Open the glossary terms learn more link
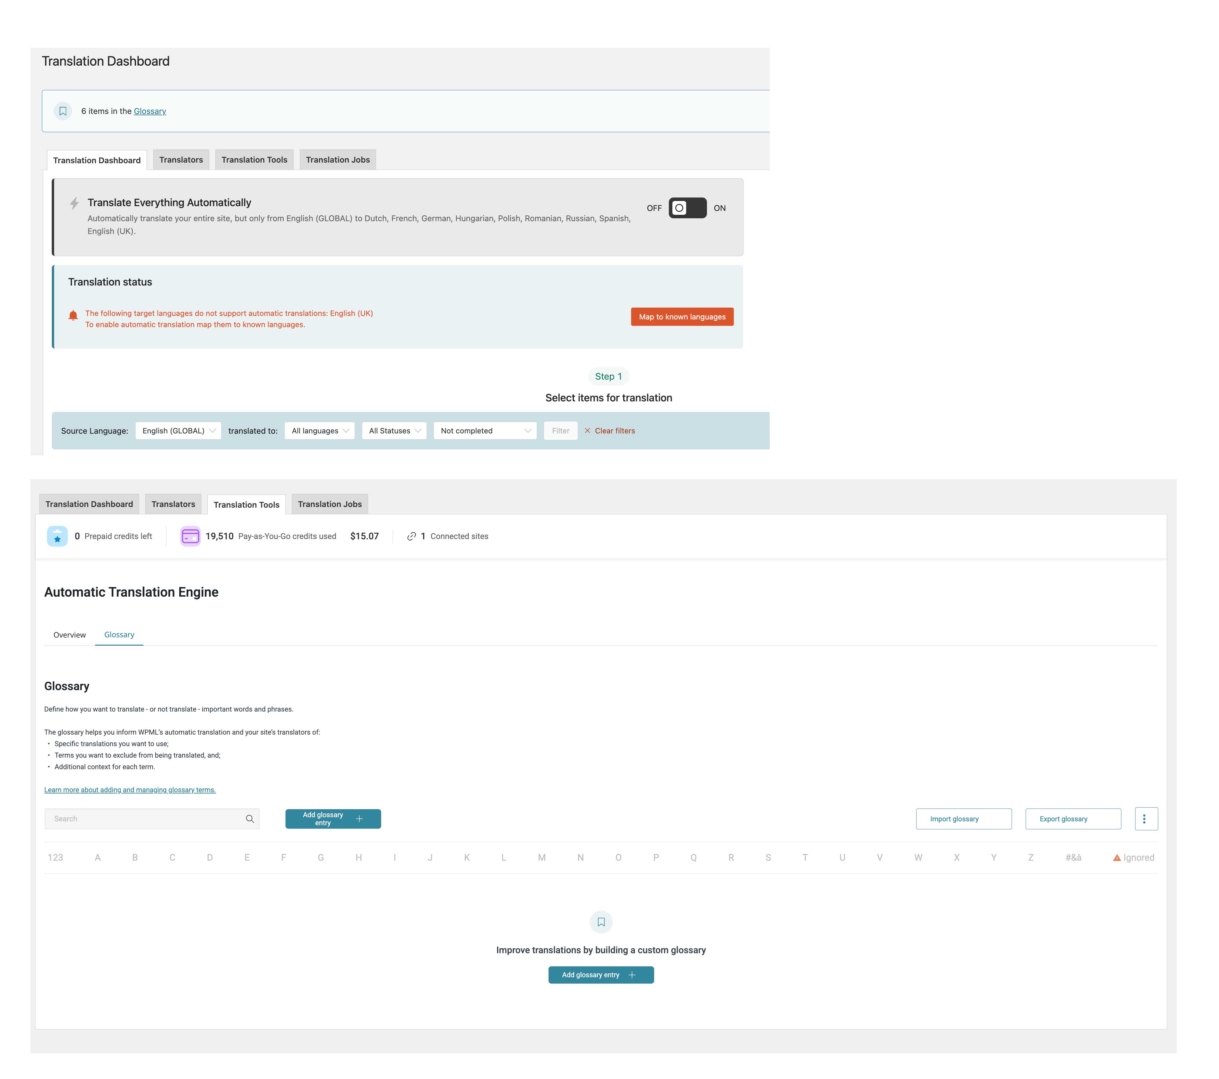Screen dimensions: 1219x1079 coord(130,790)
